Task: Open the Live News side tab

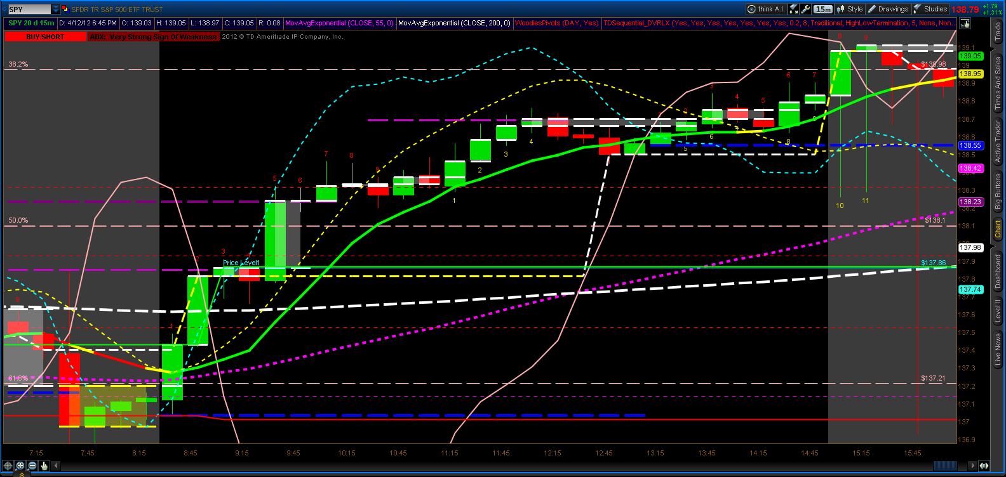Action: [x=998, y=350]
